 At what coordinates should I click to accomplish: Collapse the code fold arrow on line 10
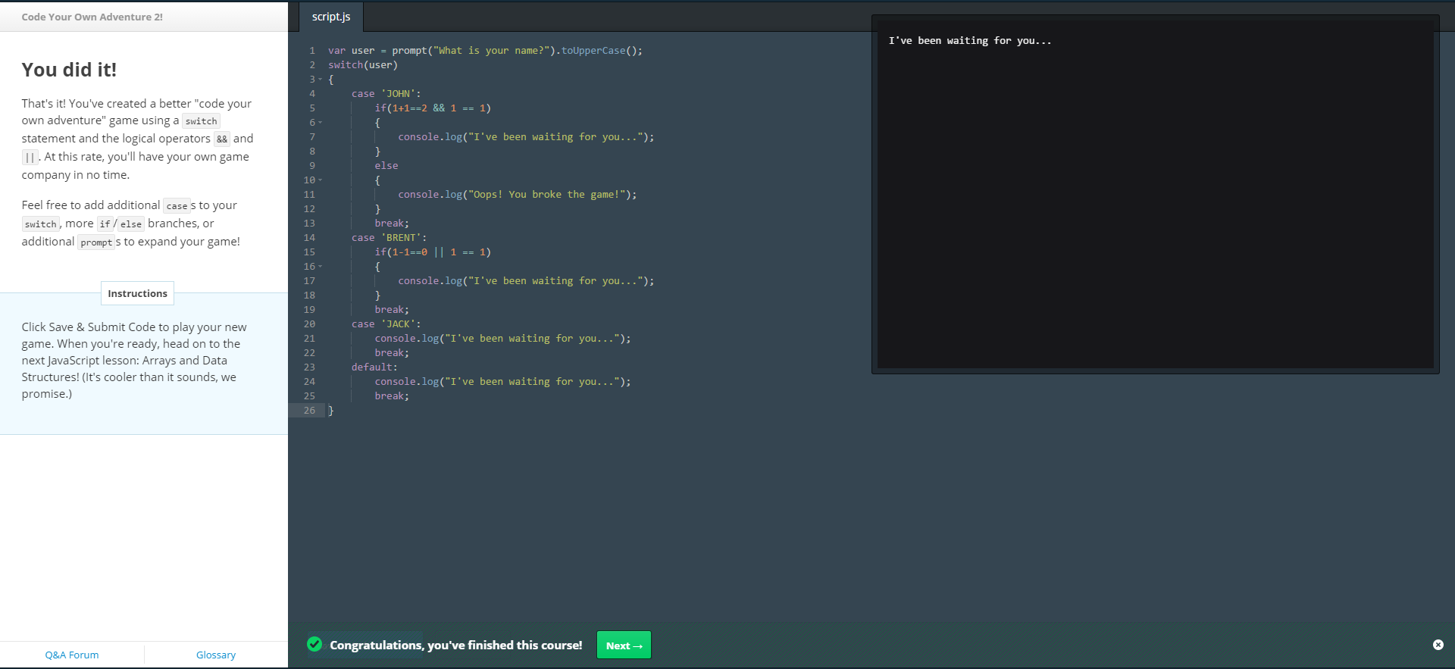click(x=321, y=180)
